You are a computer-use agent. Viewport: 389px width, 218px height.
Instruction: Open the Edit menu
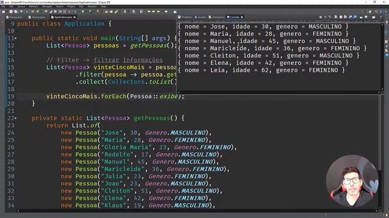coord(11,7)
